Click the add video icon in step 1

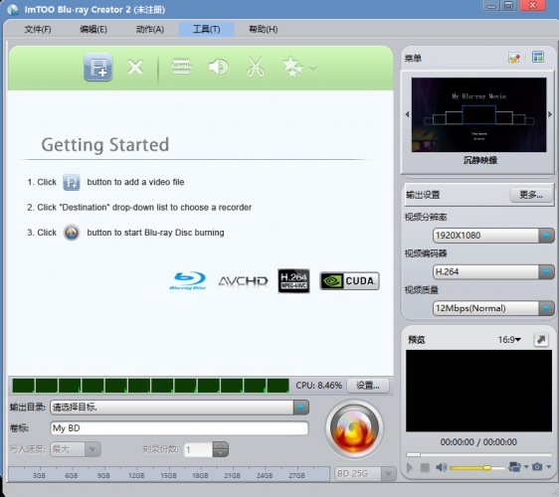pos(72,183)
